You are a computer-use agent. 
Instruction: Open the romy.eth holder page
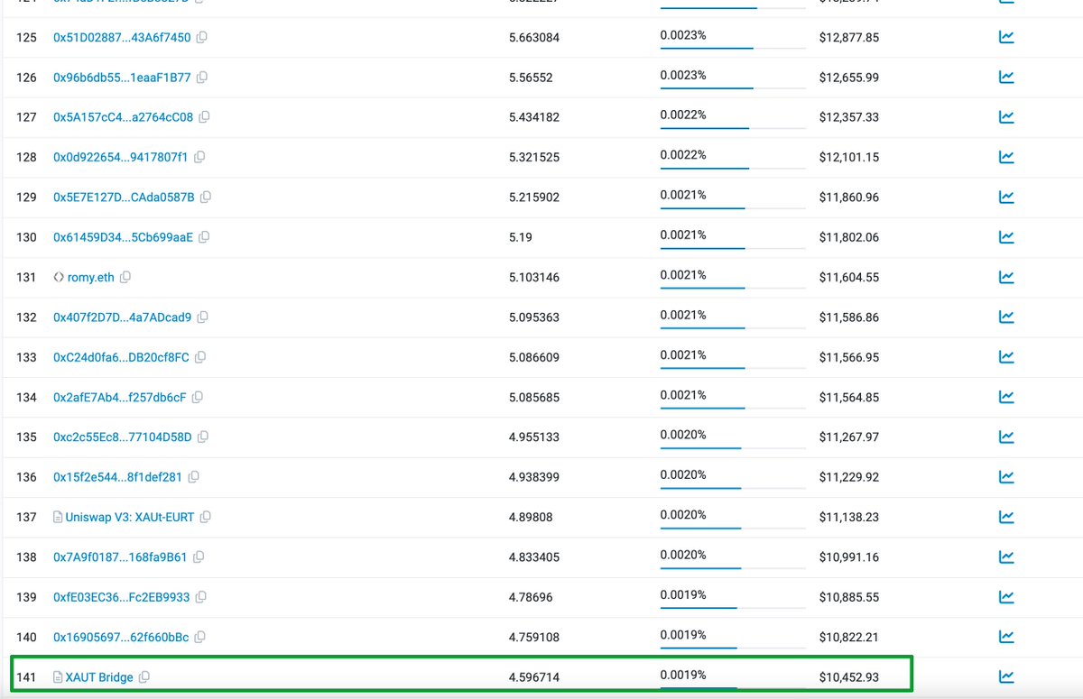[x=91, y=277]
